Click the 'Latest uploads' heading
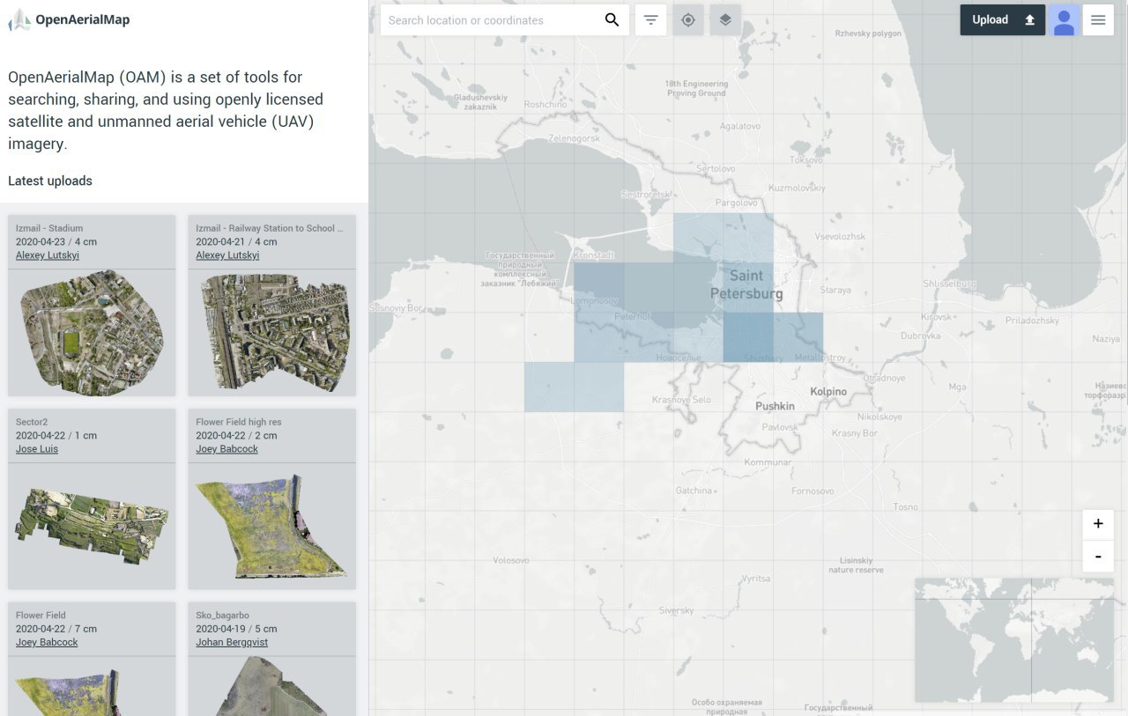The width and height of the screenshot is (1128, 716). point(50,181)
